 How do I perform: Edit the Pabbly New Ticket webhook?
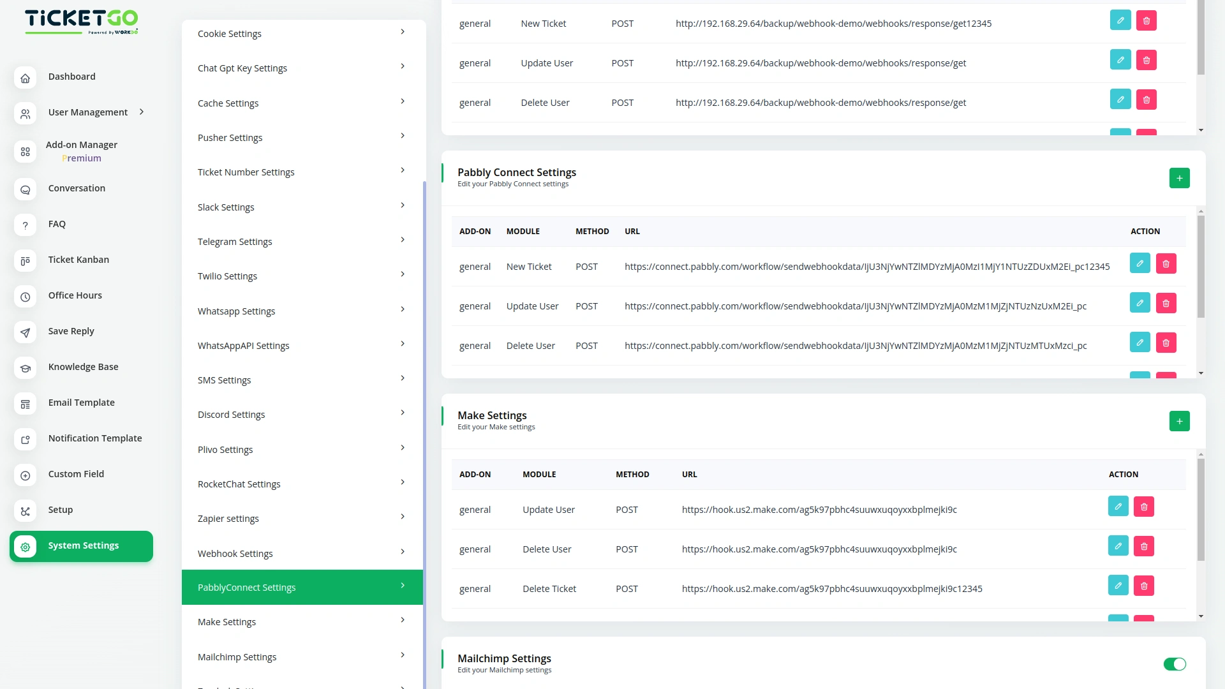[x=1140, y=263]
